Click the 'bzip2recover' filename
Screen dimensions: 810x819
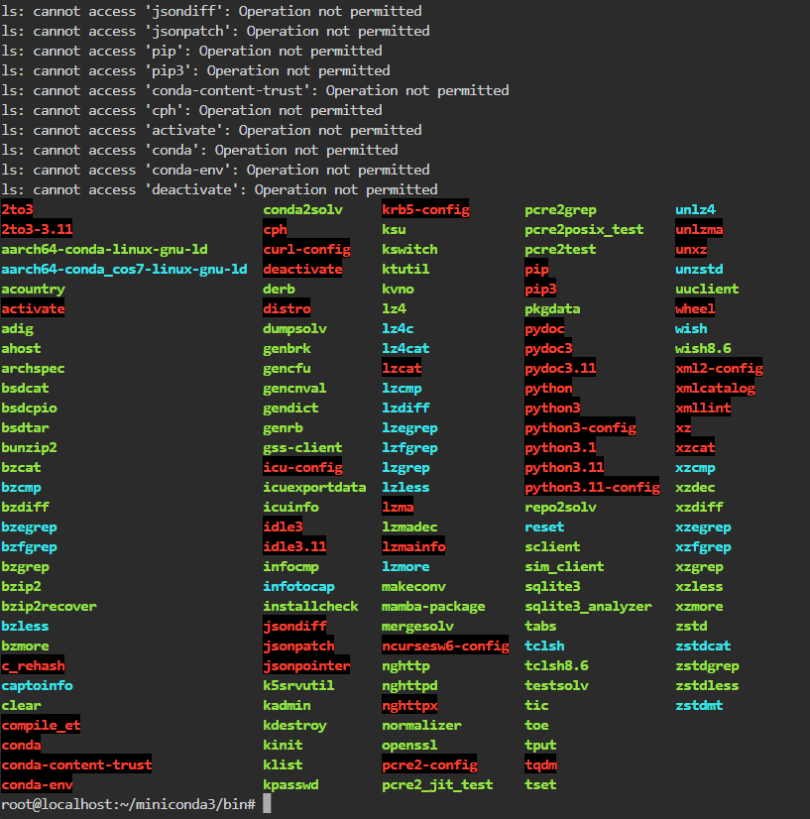tap(50, 607)
